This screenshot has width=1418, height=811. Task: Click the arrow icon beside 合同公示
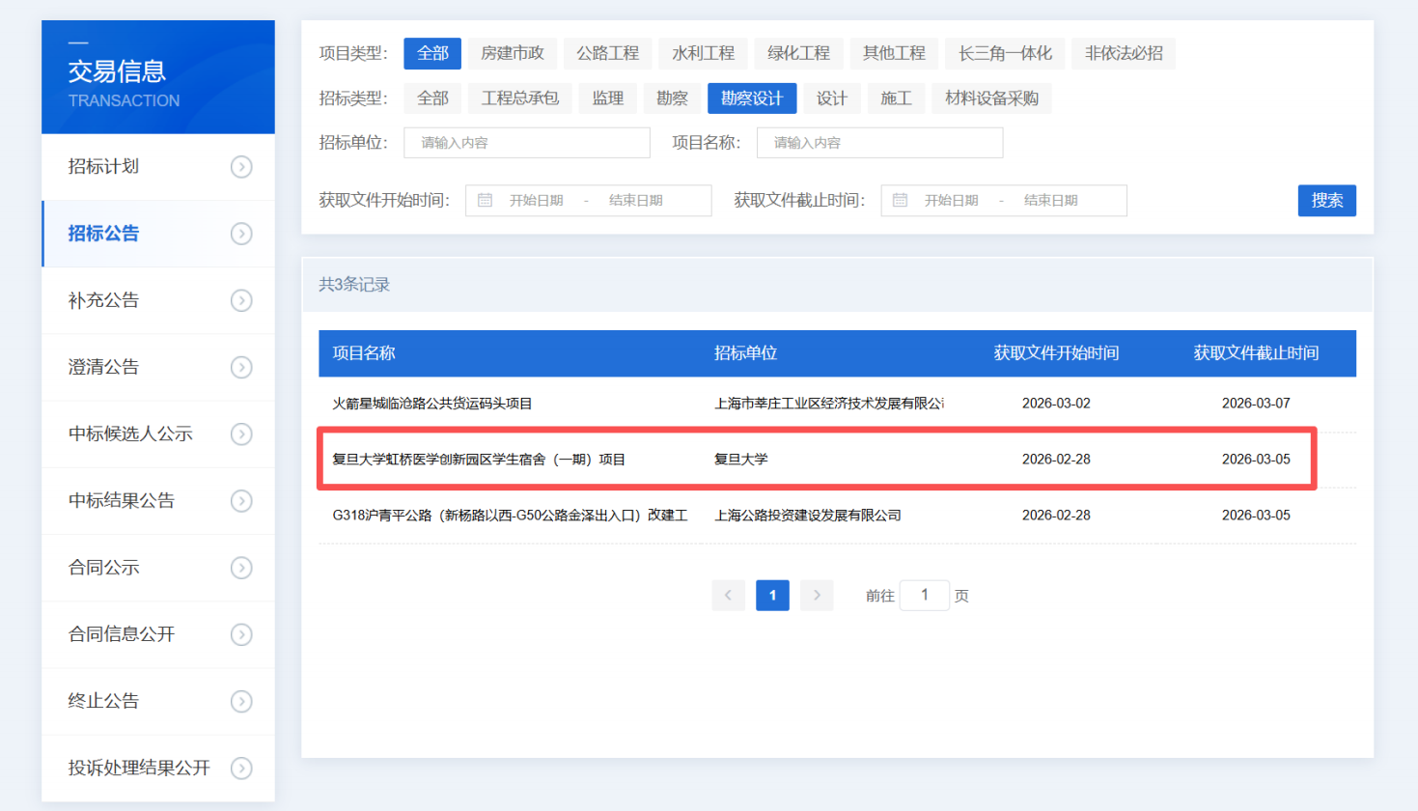(x=241, y=568)
